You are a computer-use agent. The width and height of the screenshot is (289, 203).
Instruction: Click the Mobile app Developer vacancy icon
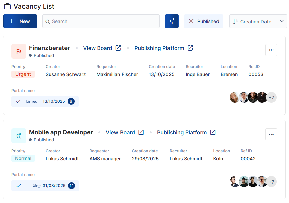[x=19, y=136]
